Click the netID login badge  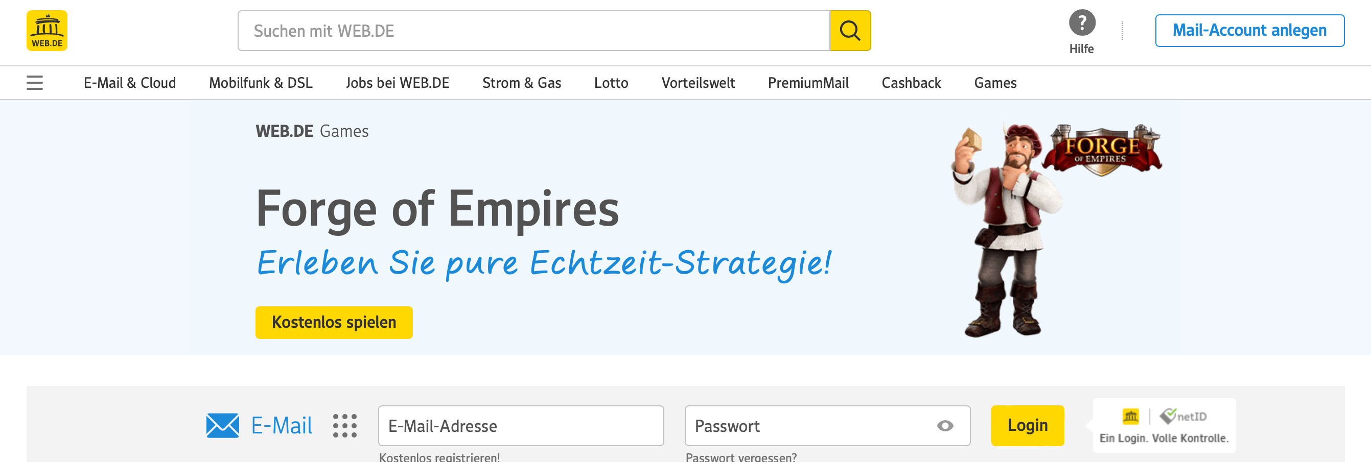[1164, 426]
